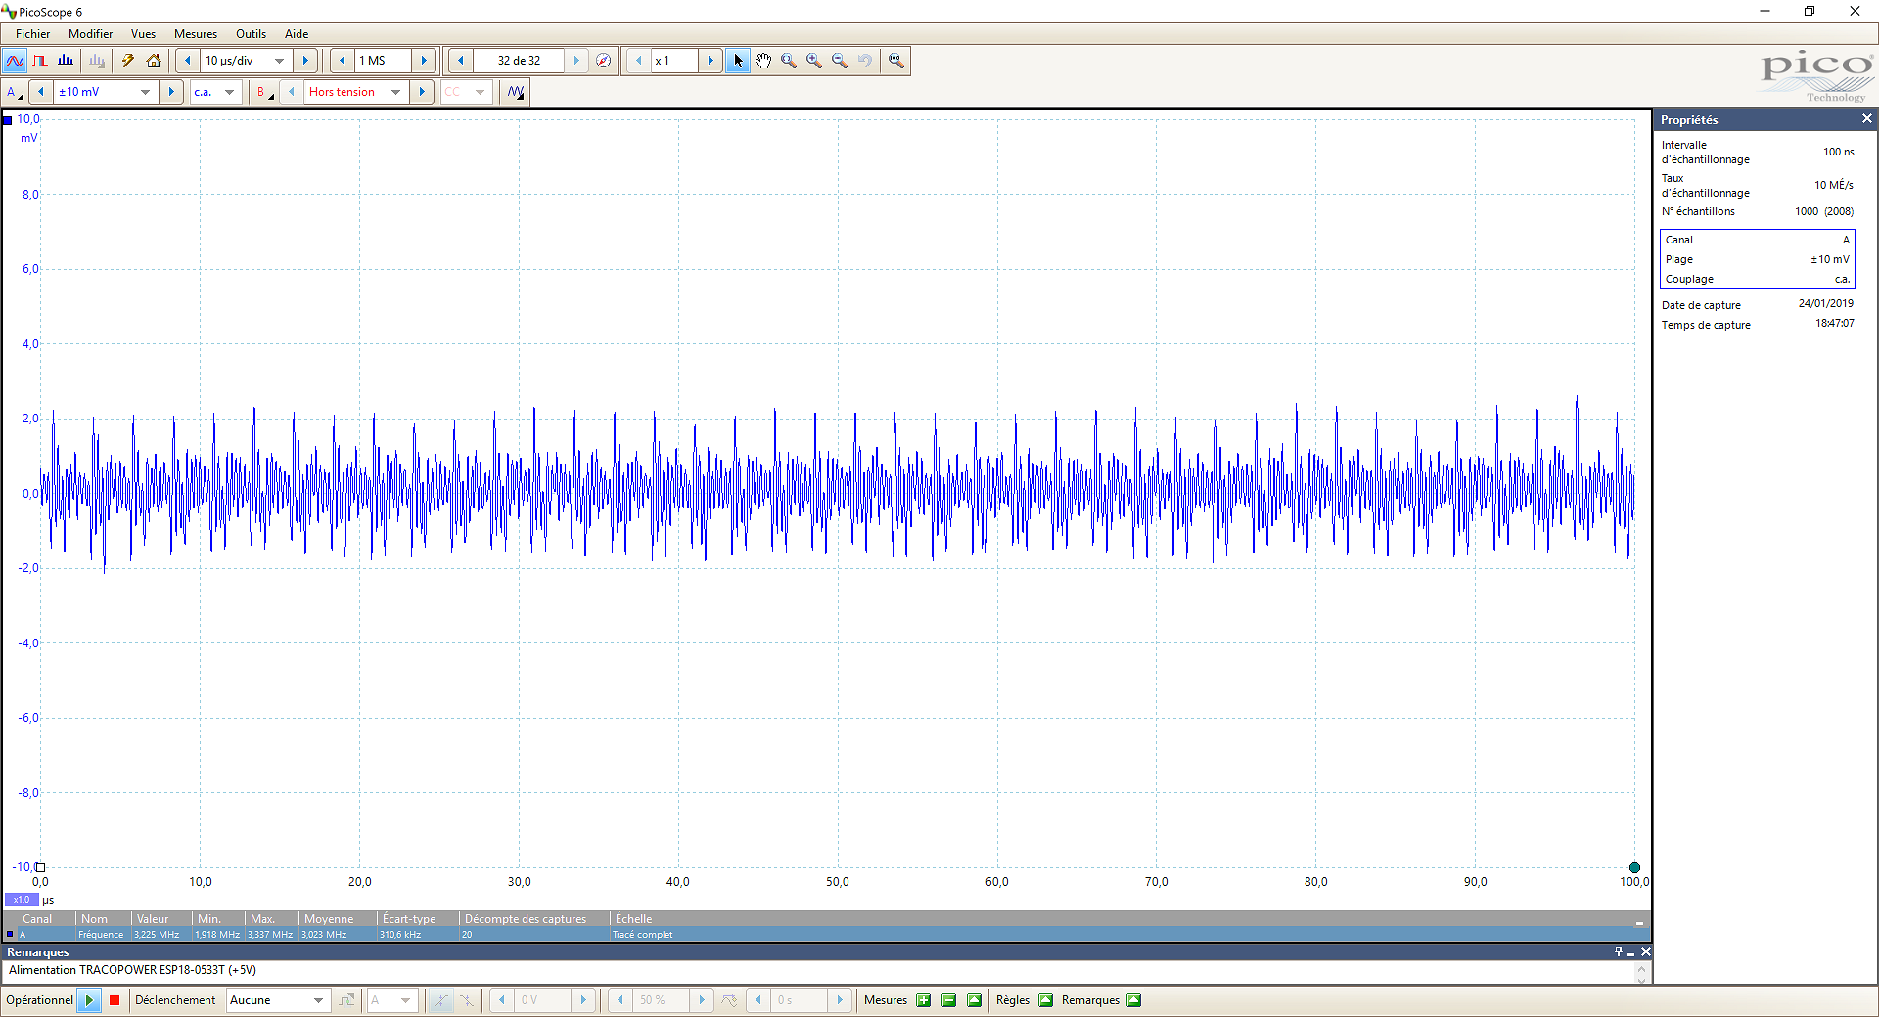Click the 32 de 32 buffer field

point(519,61)
